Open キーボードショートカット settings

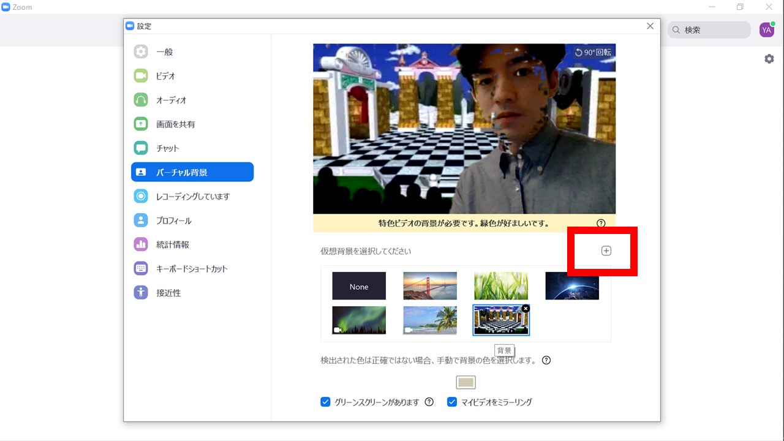192,268
